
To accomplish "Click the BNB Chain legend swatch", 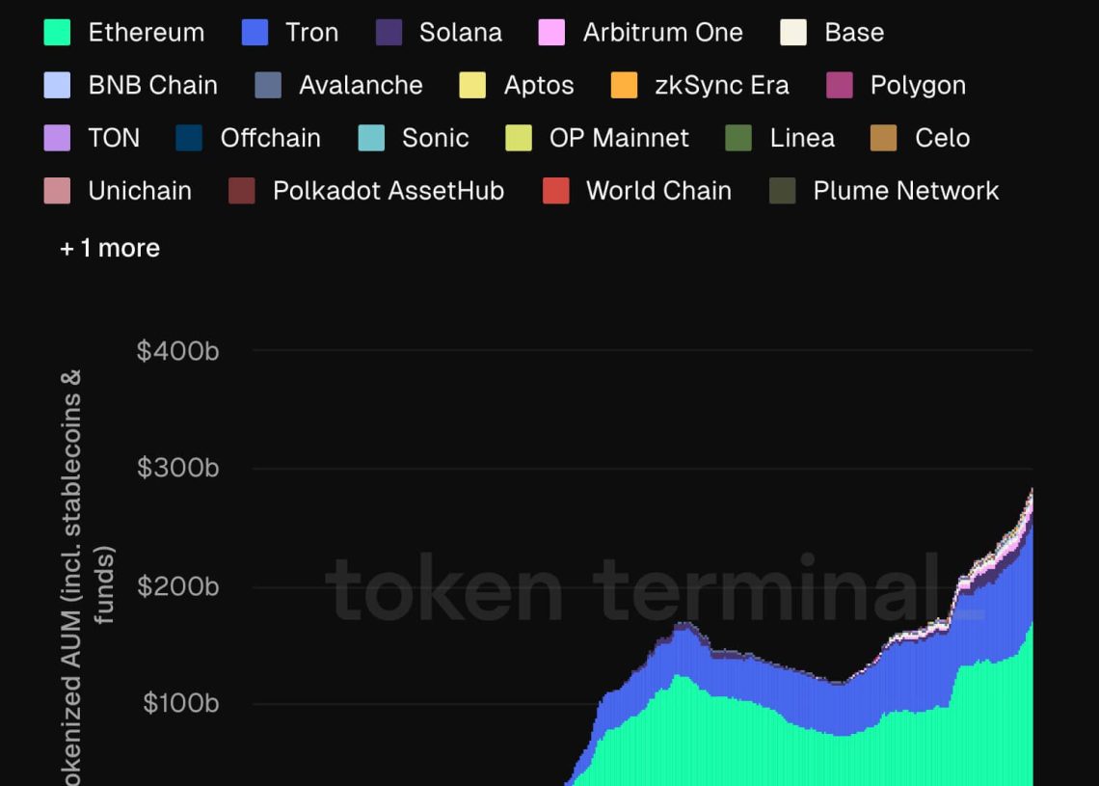I will pyautogui.click(x=57, y=85).
